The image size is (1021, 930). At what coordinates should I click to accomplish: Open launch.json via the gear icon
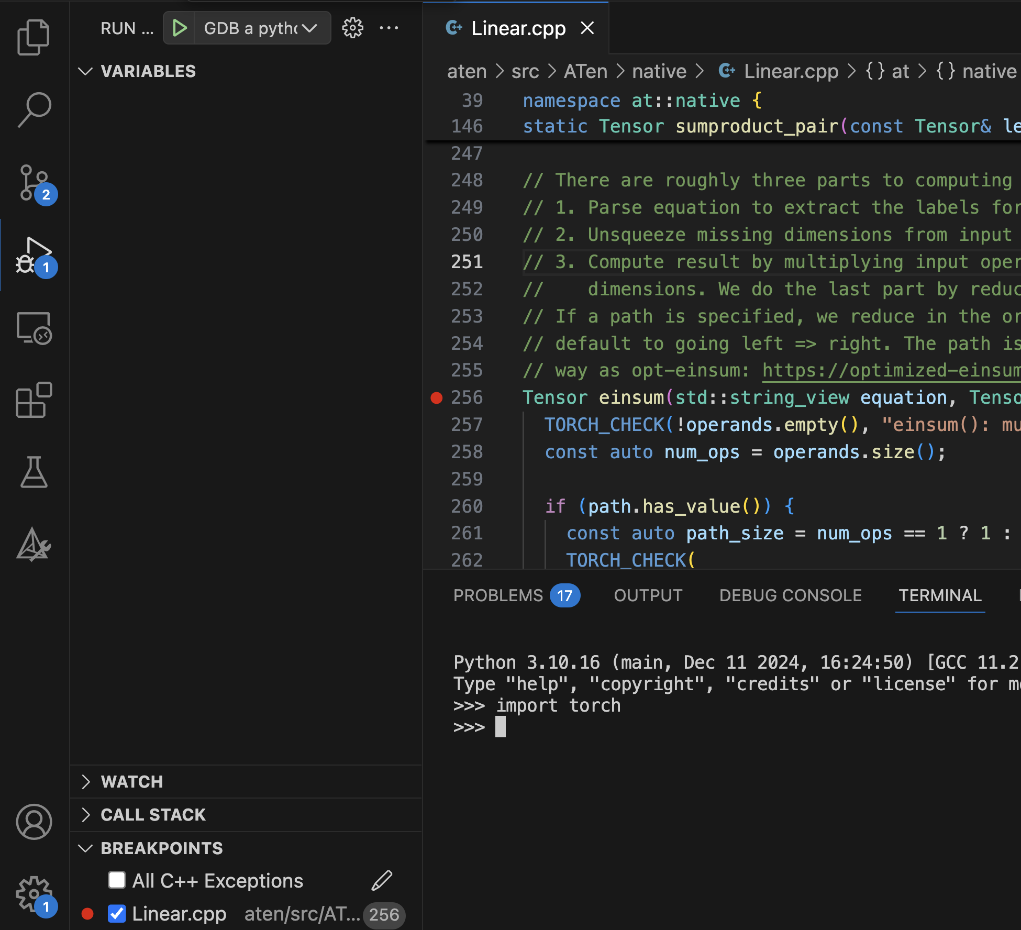[x=352, y=28]
